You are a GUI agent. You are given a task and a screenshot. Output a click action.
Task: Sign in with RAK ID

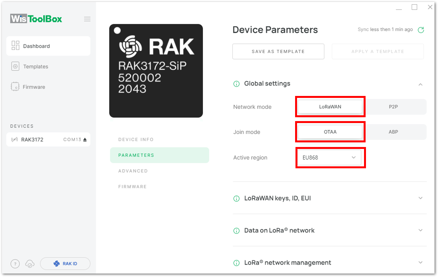(65, 263)
